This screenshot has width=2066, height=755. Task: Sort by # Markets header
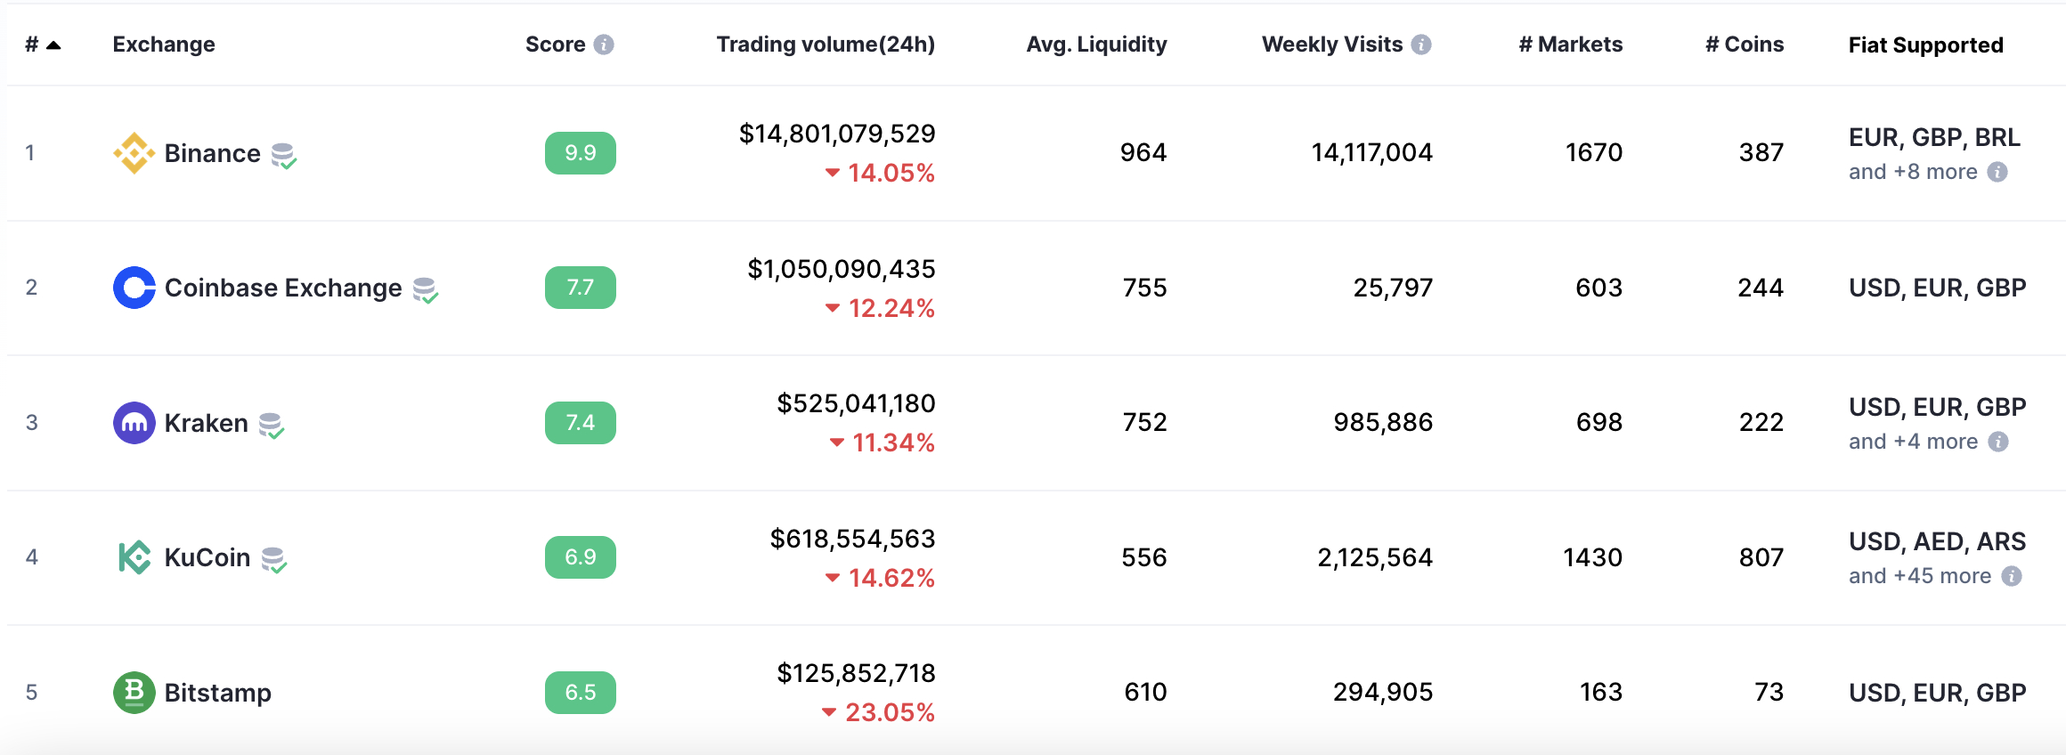coord(1571,45)
